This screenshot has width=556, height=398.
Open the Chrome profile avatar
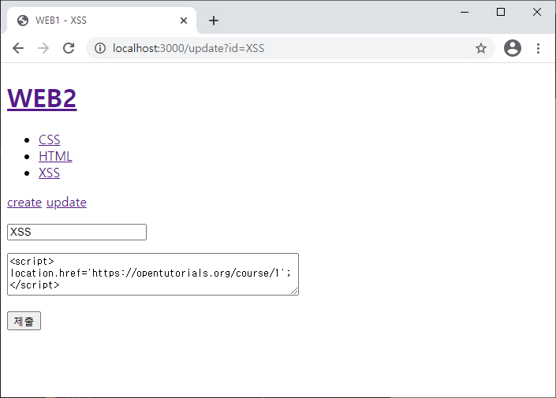pos(513,48)
